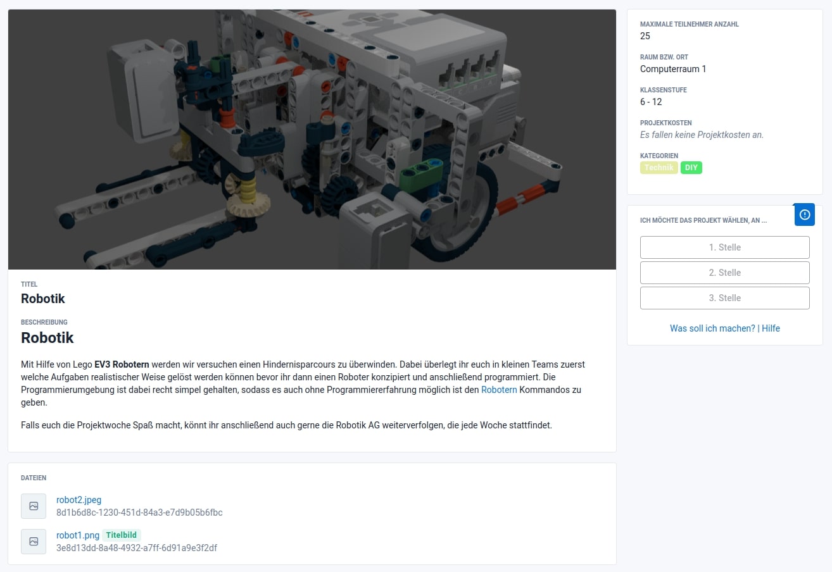Click the image file icon beside robot2.jpeg
The image size is (832, 572).
click(34, 506)
